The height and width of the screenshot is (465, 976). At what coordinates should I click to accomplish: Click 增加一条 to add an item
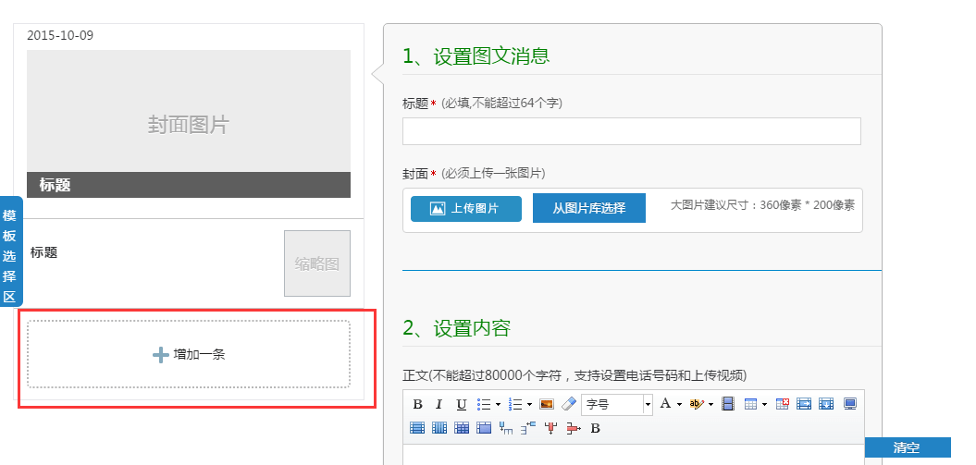[x=189, y=354]
